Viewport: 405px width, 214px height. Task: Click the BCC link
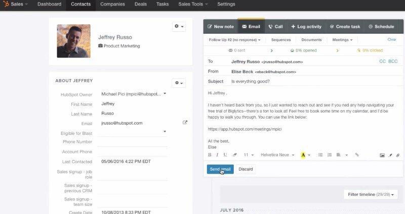coord(393,62)
